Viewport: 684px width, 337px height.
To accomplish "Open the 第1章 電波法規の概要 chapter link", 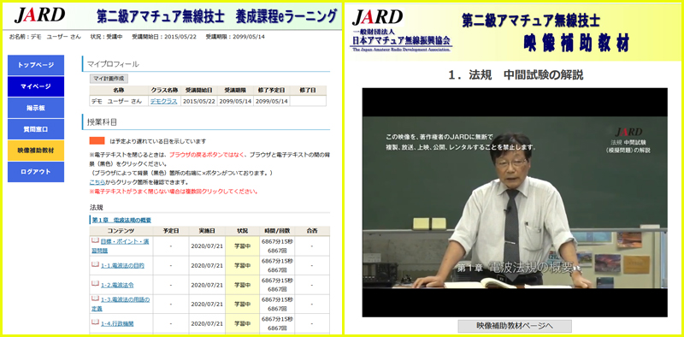I will tap(121, 220).
